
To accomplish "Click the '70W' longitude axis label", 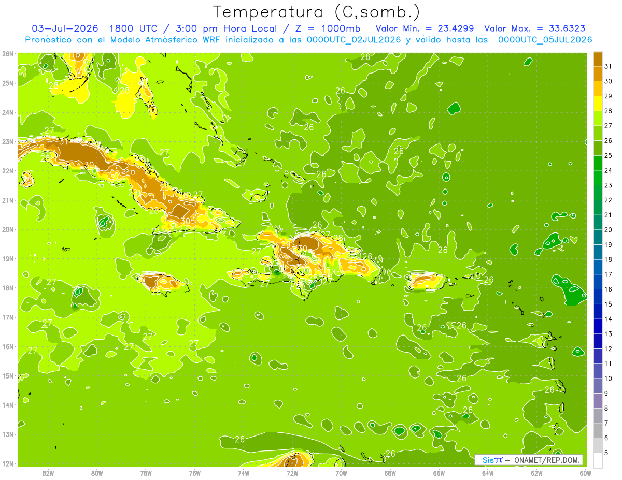I will tap(341, 473).
